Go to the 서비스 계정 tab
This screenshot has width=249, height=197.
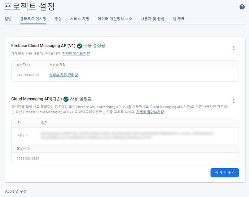coord(80,19)
